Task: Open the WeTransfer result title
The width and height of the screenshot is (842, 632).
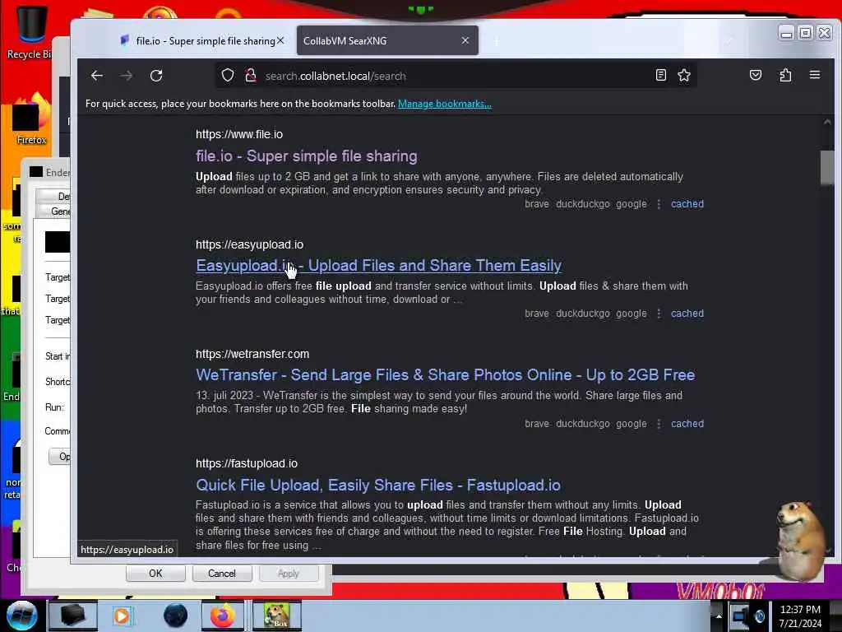Action: coord(445,375)
